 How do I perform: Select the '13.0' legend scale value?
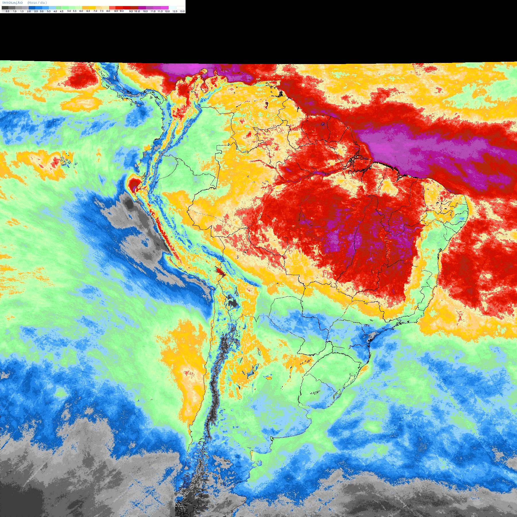(182, 11)
